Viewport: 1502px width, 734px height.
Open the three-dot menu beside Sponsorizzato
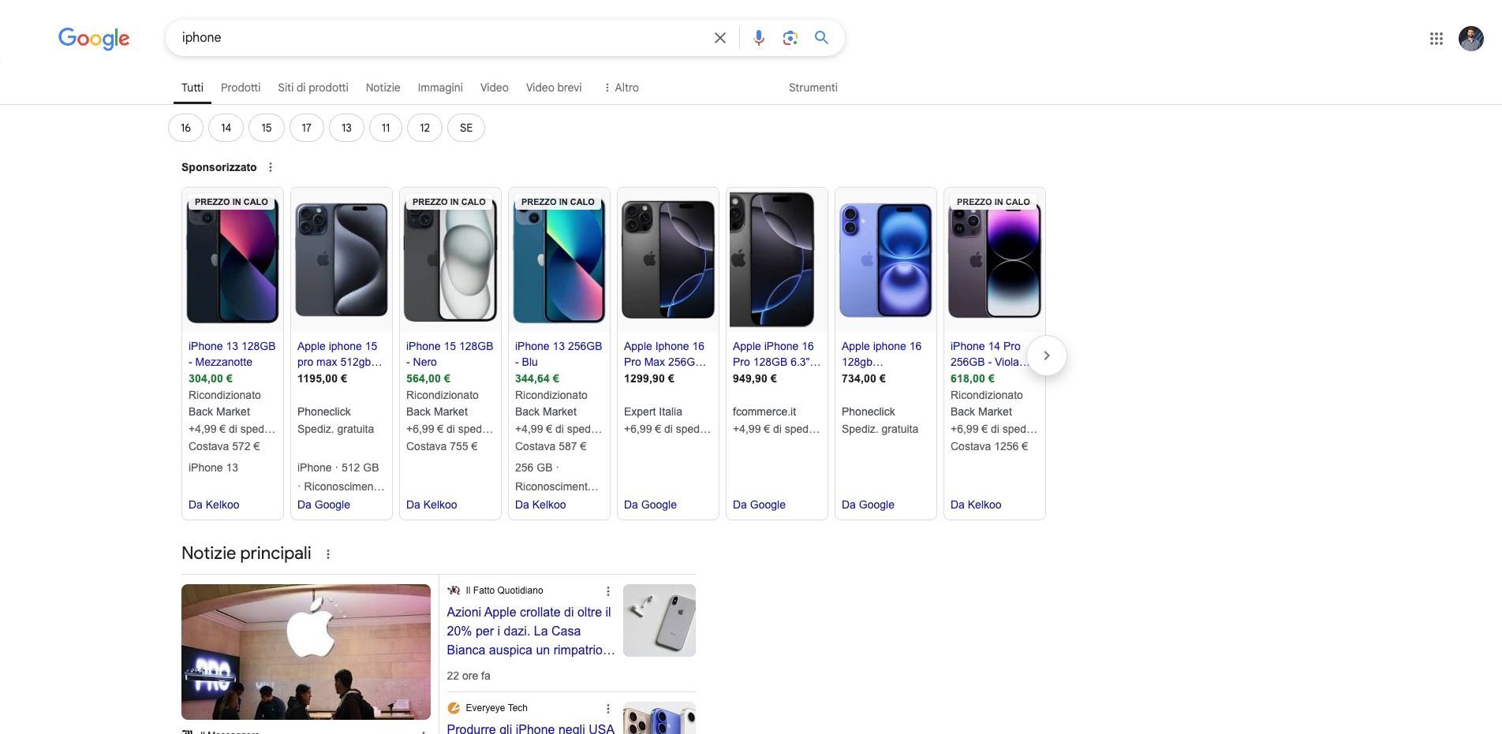[271, 167]
